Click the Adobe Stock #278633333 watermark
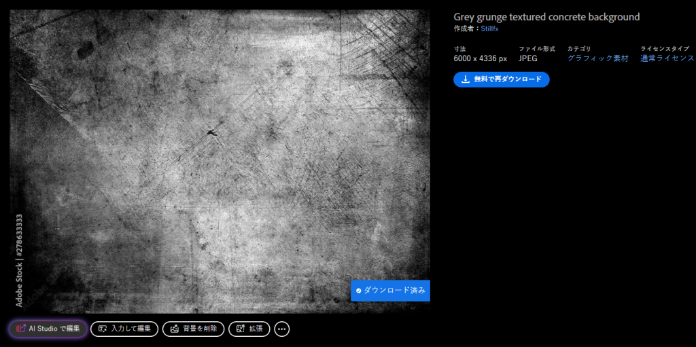696x347 pixels. 19,260
